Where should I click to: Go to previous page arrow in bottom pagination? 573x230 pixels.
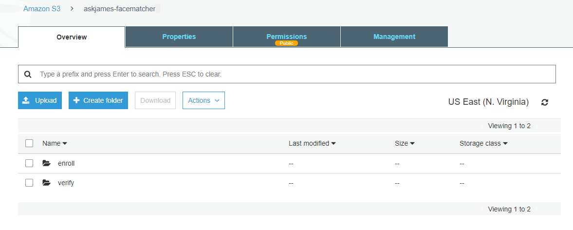[482, 209]
